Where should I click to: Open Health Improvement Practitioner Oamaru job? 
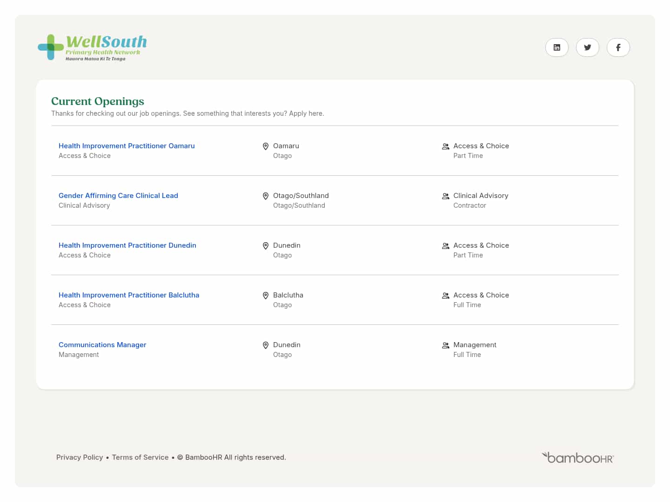(127, 146)
